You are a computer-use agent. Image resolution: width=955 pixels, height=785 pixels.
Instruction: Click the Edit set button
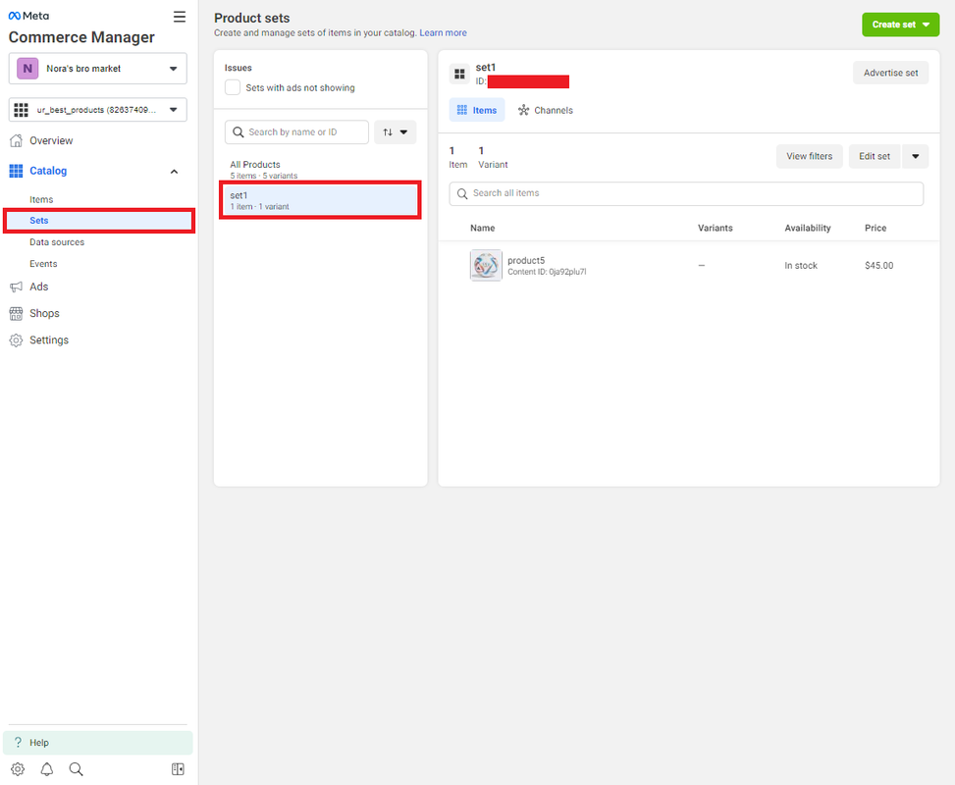[875, 157]
